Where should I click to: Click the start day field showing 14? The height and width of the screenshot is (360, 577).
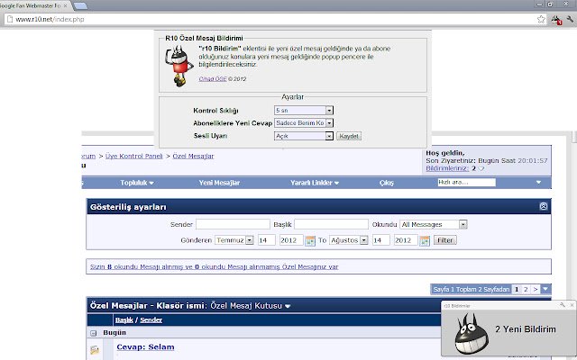click(x=267, y=240)
